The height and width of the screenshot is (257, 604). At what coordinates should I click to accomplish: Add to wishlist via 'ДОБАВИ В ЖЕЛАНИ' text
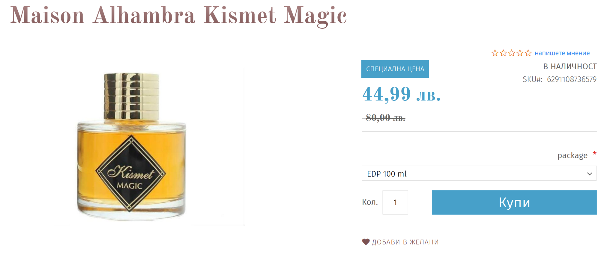coord(405,242)
